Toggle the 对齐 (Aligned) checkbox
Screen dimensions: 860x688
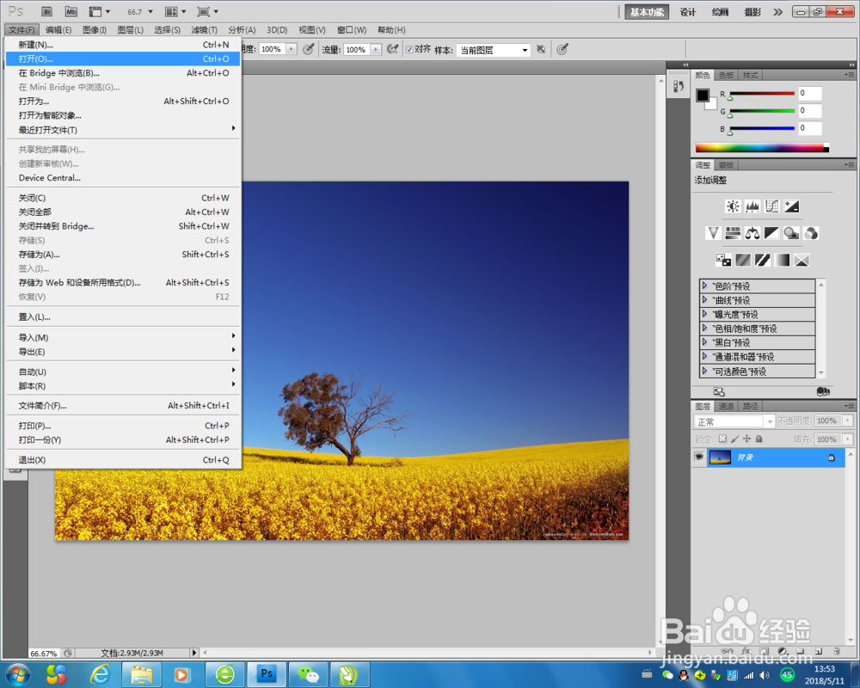[x=409, y=49]
